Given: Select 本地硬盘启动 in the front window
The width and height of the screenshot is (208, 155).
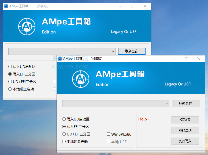Looking at the screenshot, I should click(75, 142).
